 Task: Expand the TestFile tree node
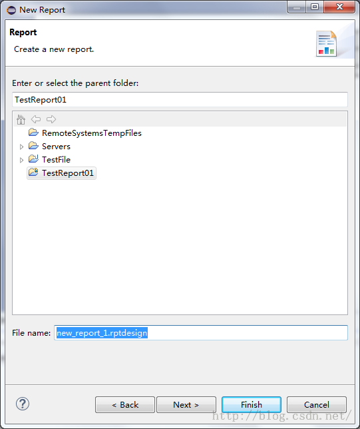click(x=21, y=160)
